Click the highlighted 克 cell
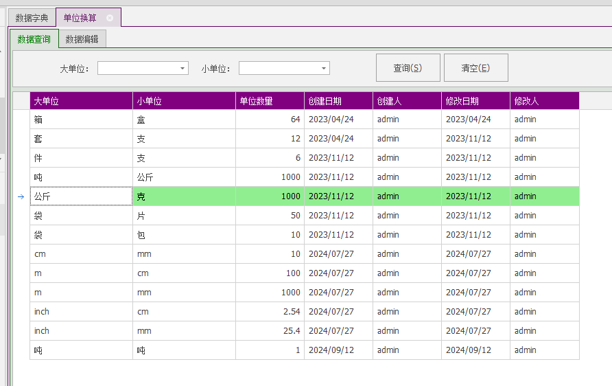Viewport: 612px width, 386px height. [x=185, y=196]
